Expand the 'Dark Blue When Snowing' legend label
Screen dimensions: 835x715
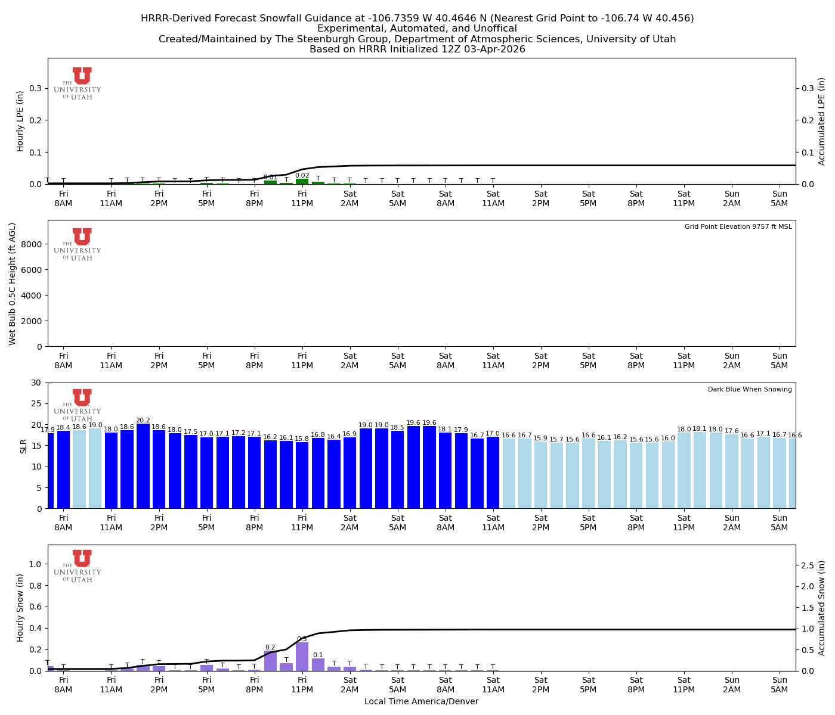[x=749, y=388]
